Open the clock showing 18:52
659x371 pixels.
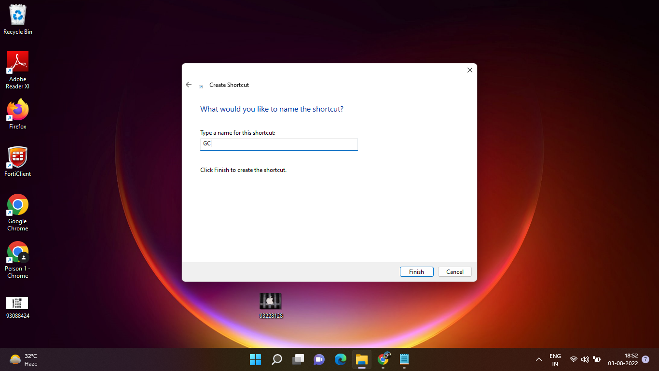[x=623, y=359]
